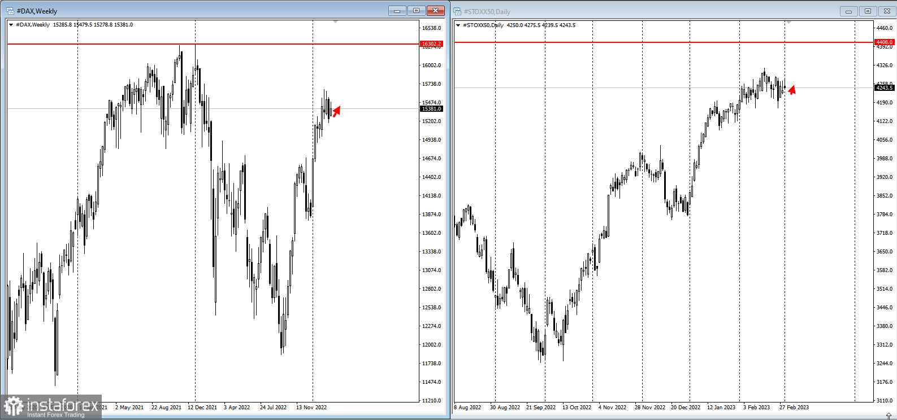Click the current price tag 15381.0

431,109
